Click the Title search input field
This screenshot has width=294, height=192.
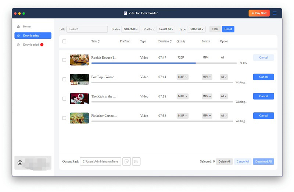point(87,29)
